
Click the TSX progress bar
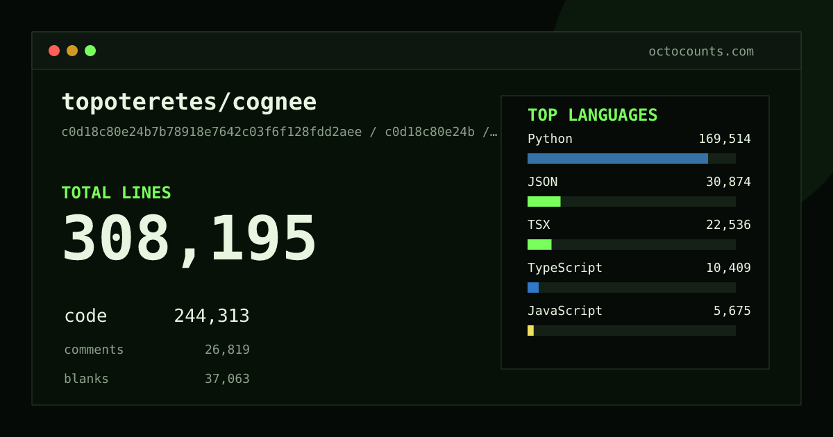coord(632,244)
